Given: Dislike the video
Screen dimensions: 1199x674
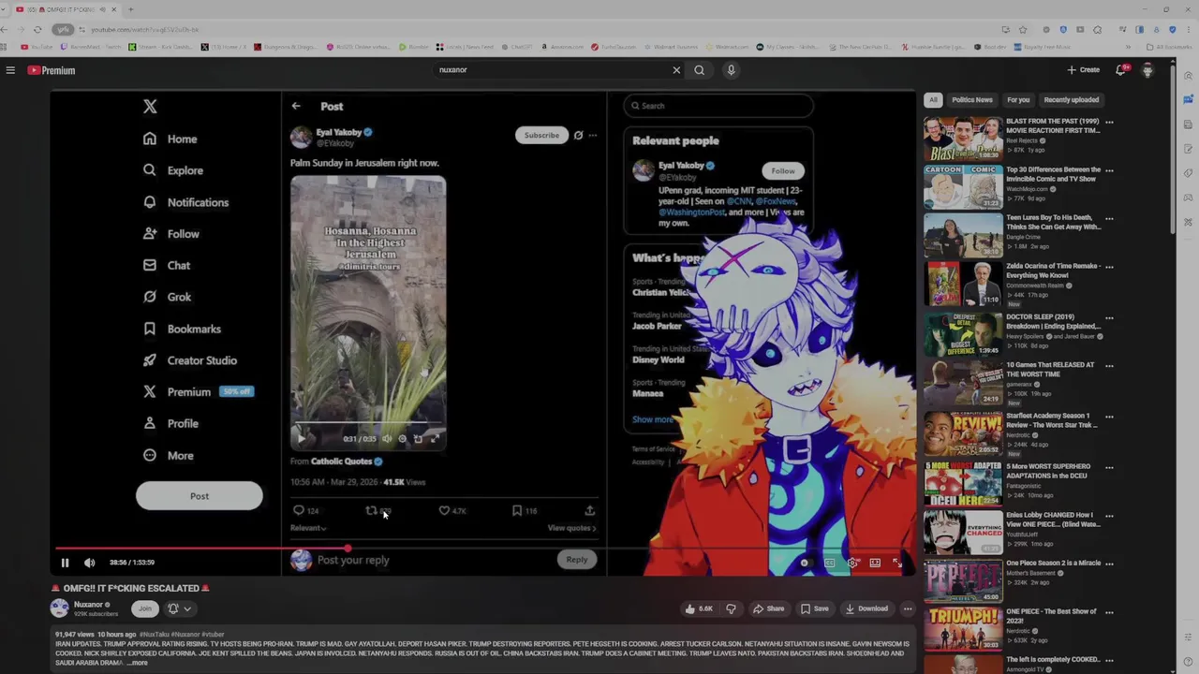Looking at the screenshot, I should pos(731,608).
